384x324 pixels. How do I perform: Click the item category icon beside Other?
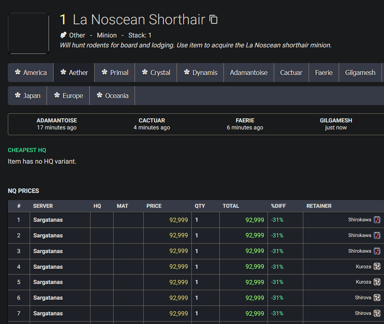63,35
